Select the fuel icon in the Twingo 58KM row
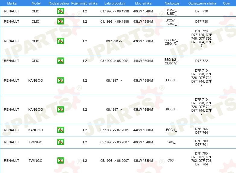This screenshot has height=173, width=236. pyautogui.click(x=60, y=160)
